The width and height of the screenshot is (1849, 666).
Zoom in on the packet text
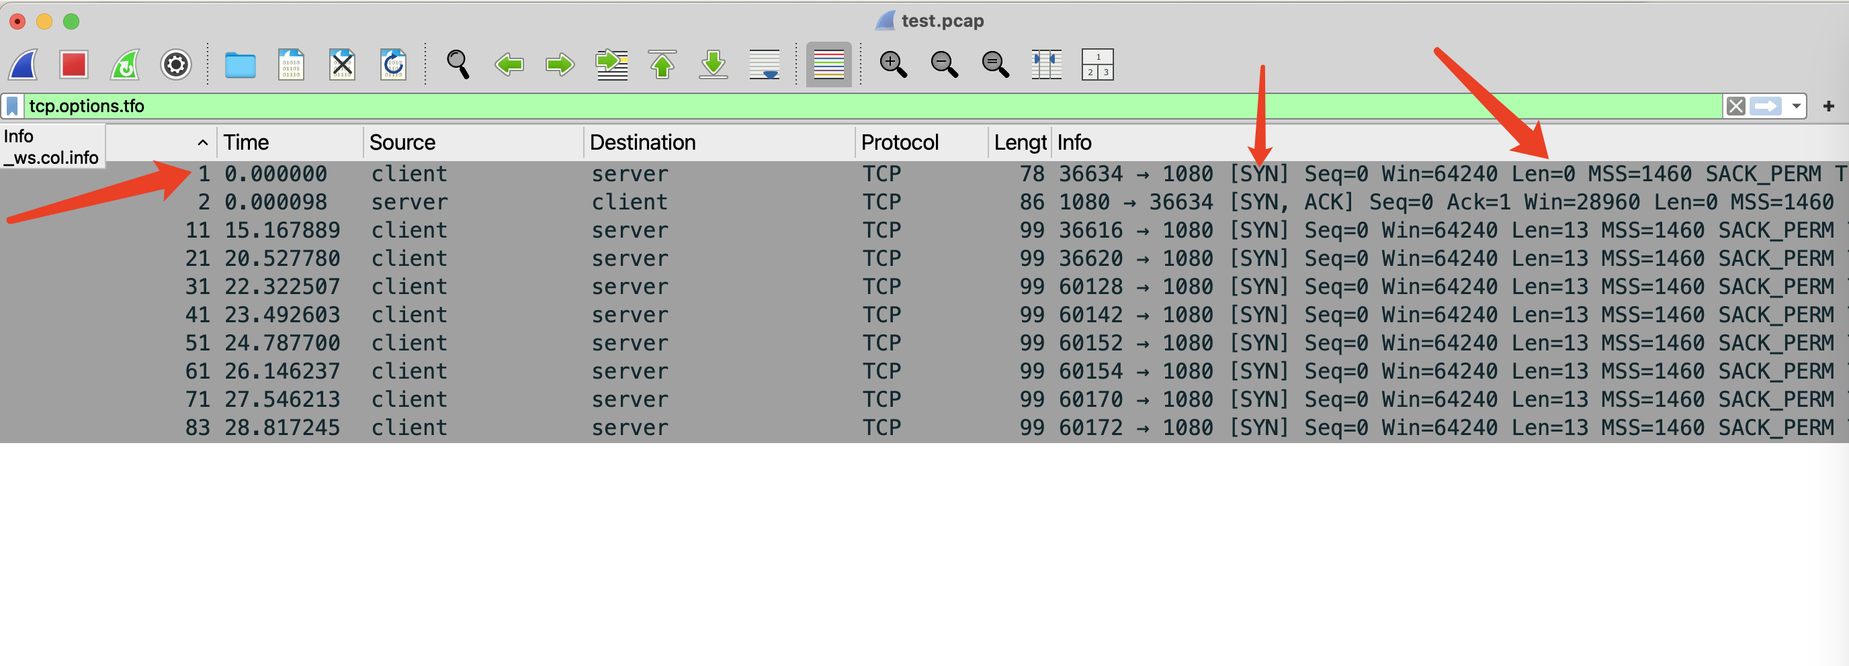893,64
